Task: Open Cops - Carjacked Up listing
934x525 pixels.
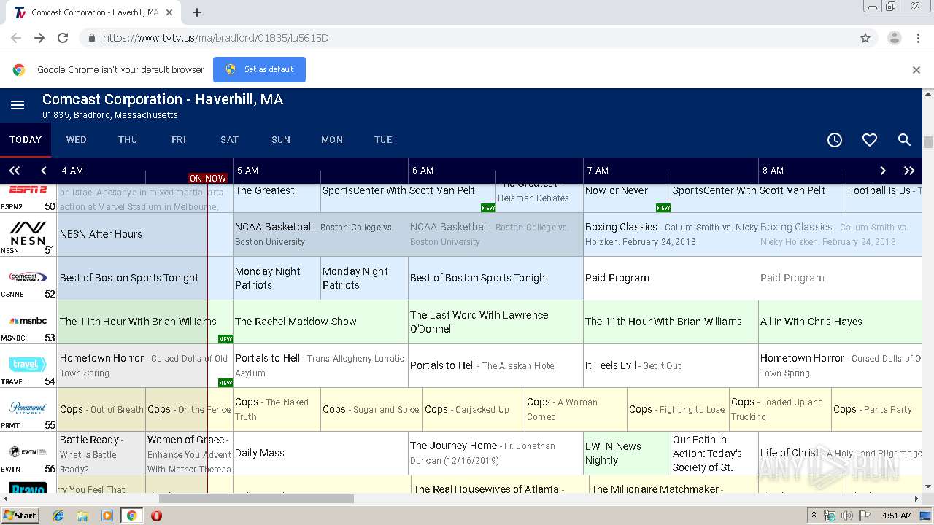Action: point(474,409)
